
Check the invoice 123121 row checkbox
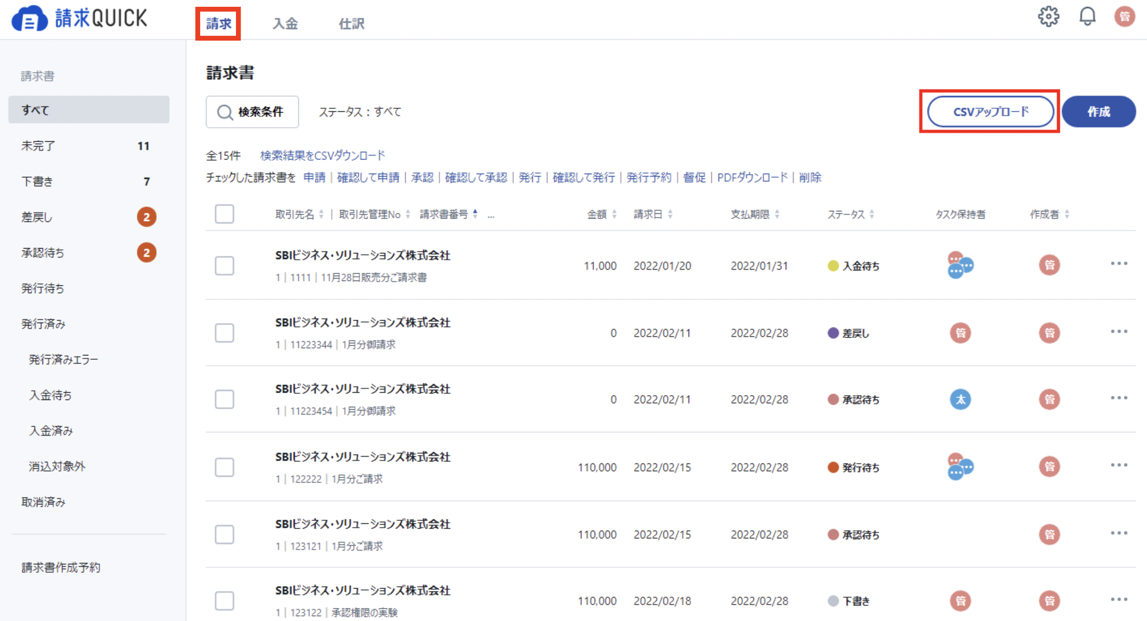(x=224, y=534)
